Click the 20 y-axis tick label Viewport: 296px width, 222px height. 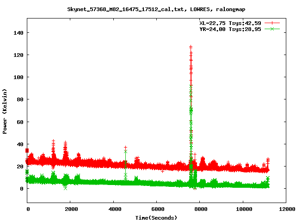click(x=20, y=166)
